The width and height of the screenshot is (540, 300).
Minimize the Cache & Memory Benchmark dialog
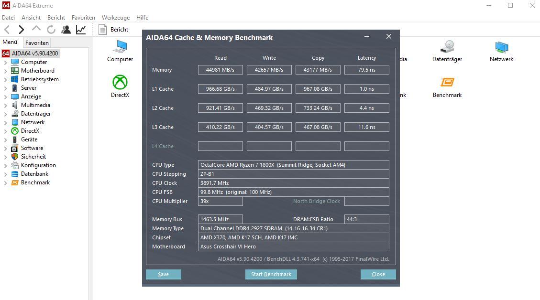coord(367,36)
